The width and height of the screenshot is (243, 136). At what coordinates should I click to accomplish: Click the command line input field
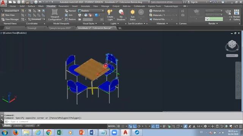(123, 122)
